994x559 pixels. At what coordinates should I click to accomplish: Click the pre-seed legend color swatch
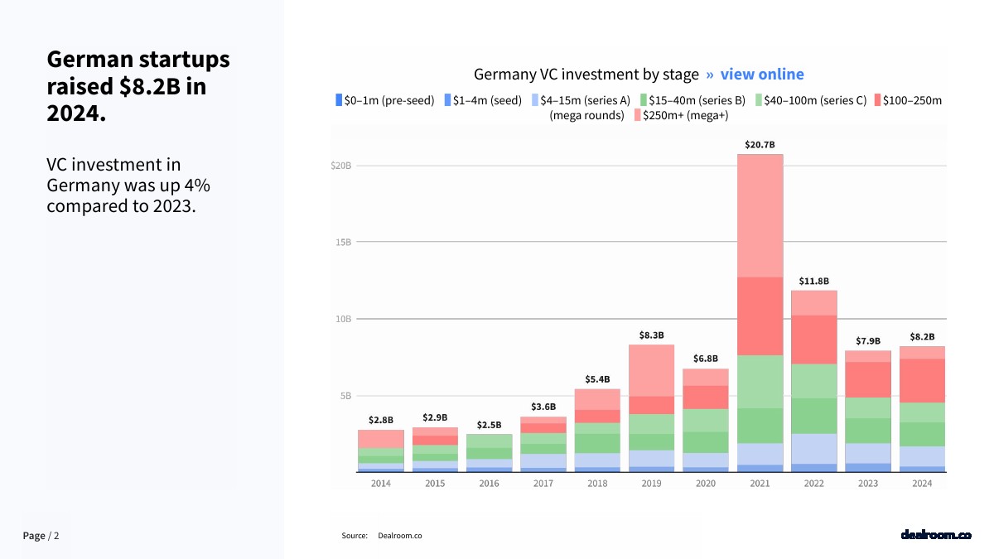pos(338,100)
